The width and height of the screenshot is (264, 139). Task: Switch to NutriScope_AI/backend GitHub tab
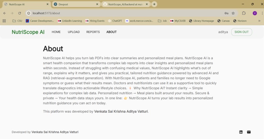(125, 4)
